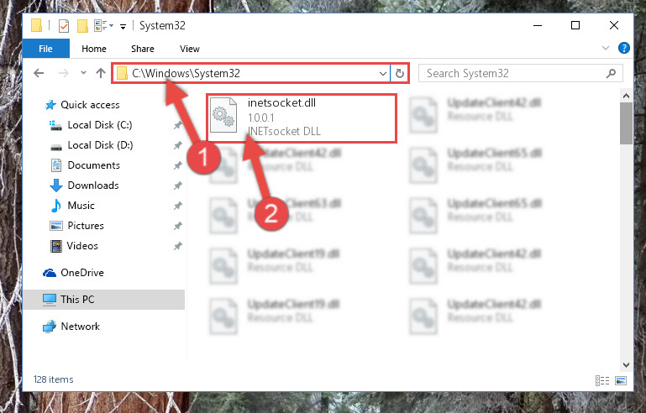Switch to large icons view layout
646x413 pixels.
[621, 380]
